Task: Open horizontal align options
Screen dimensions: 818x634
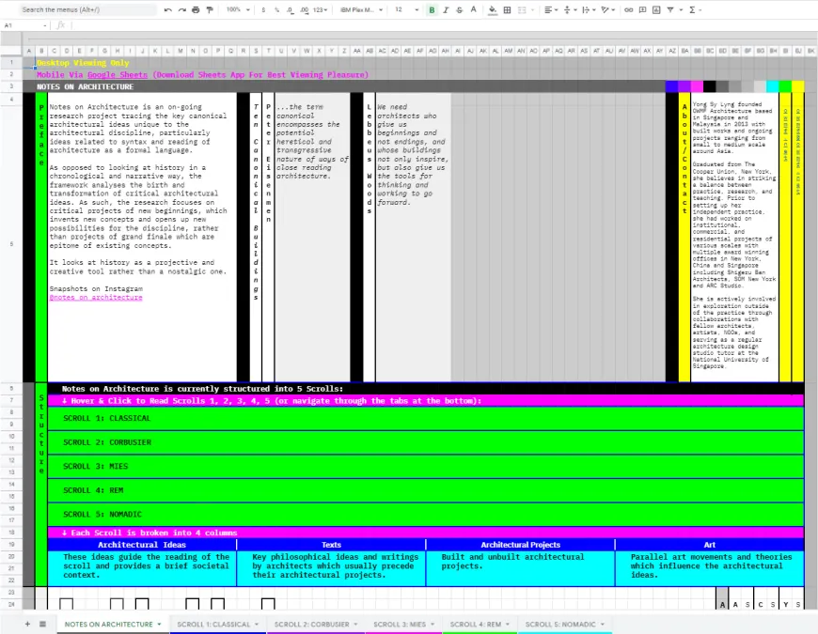Action: click(550, 10)
